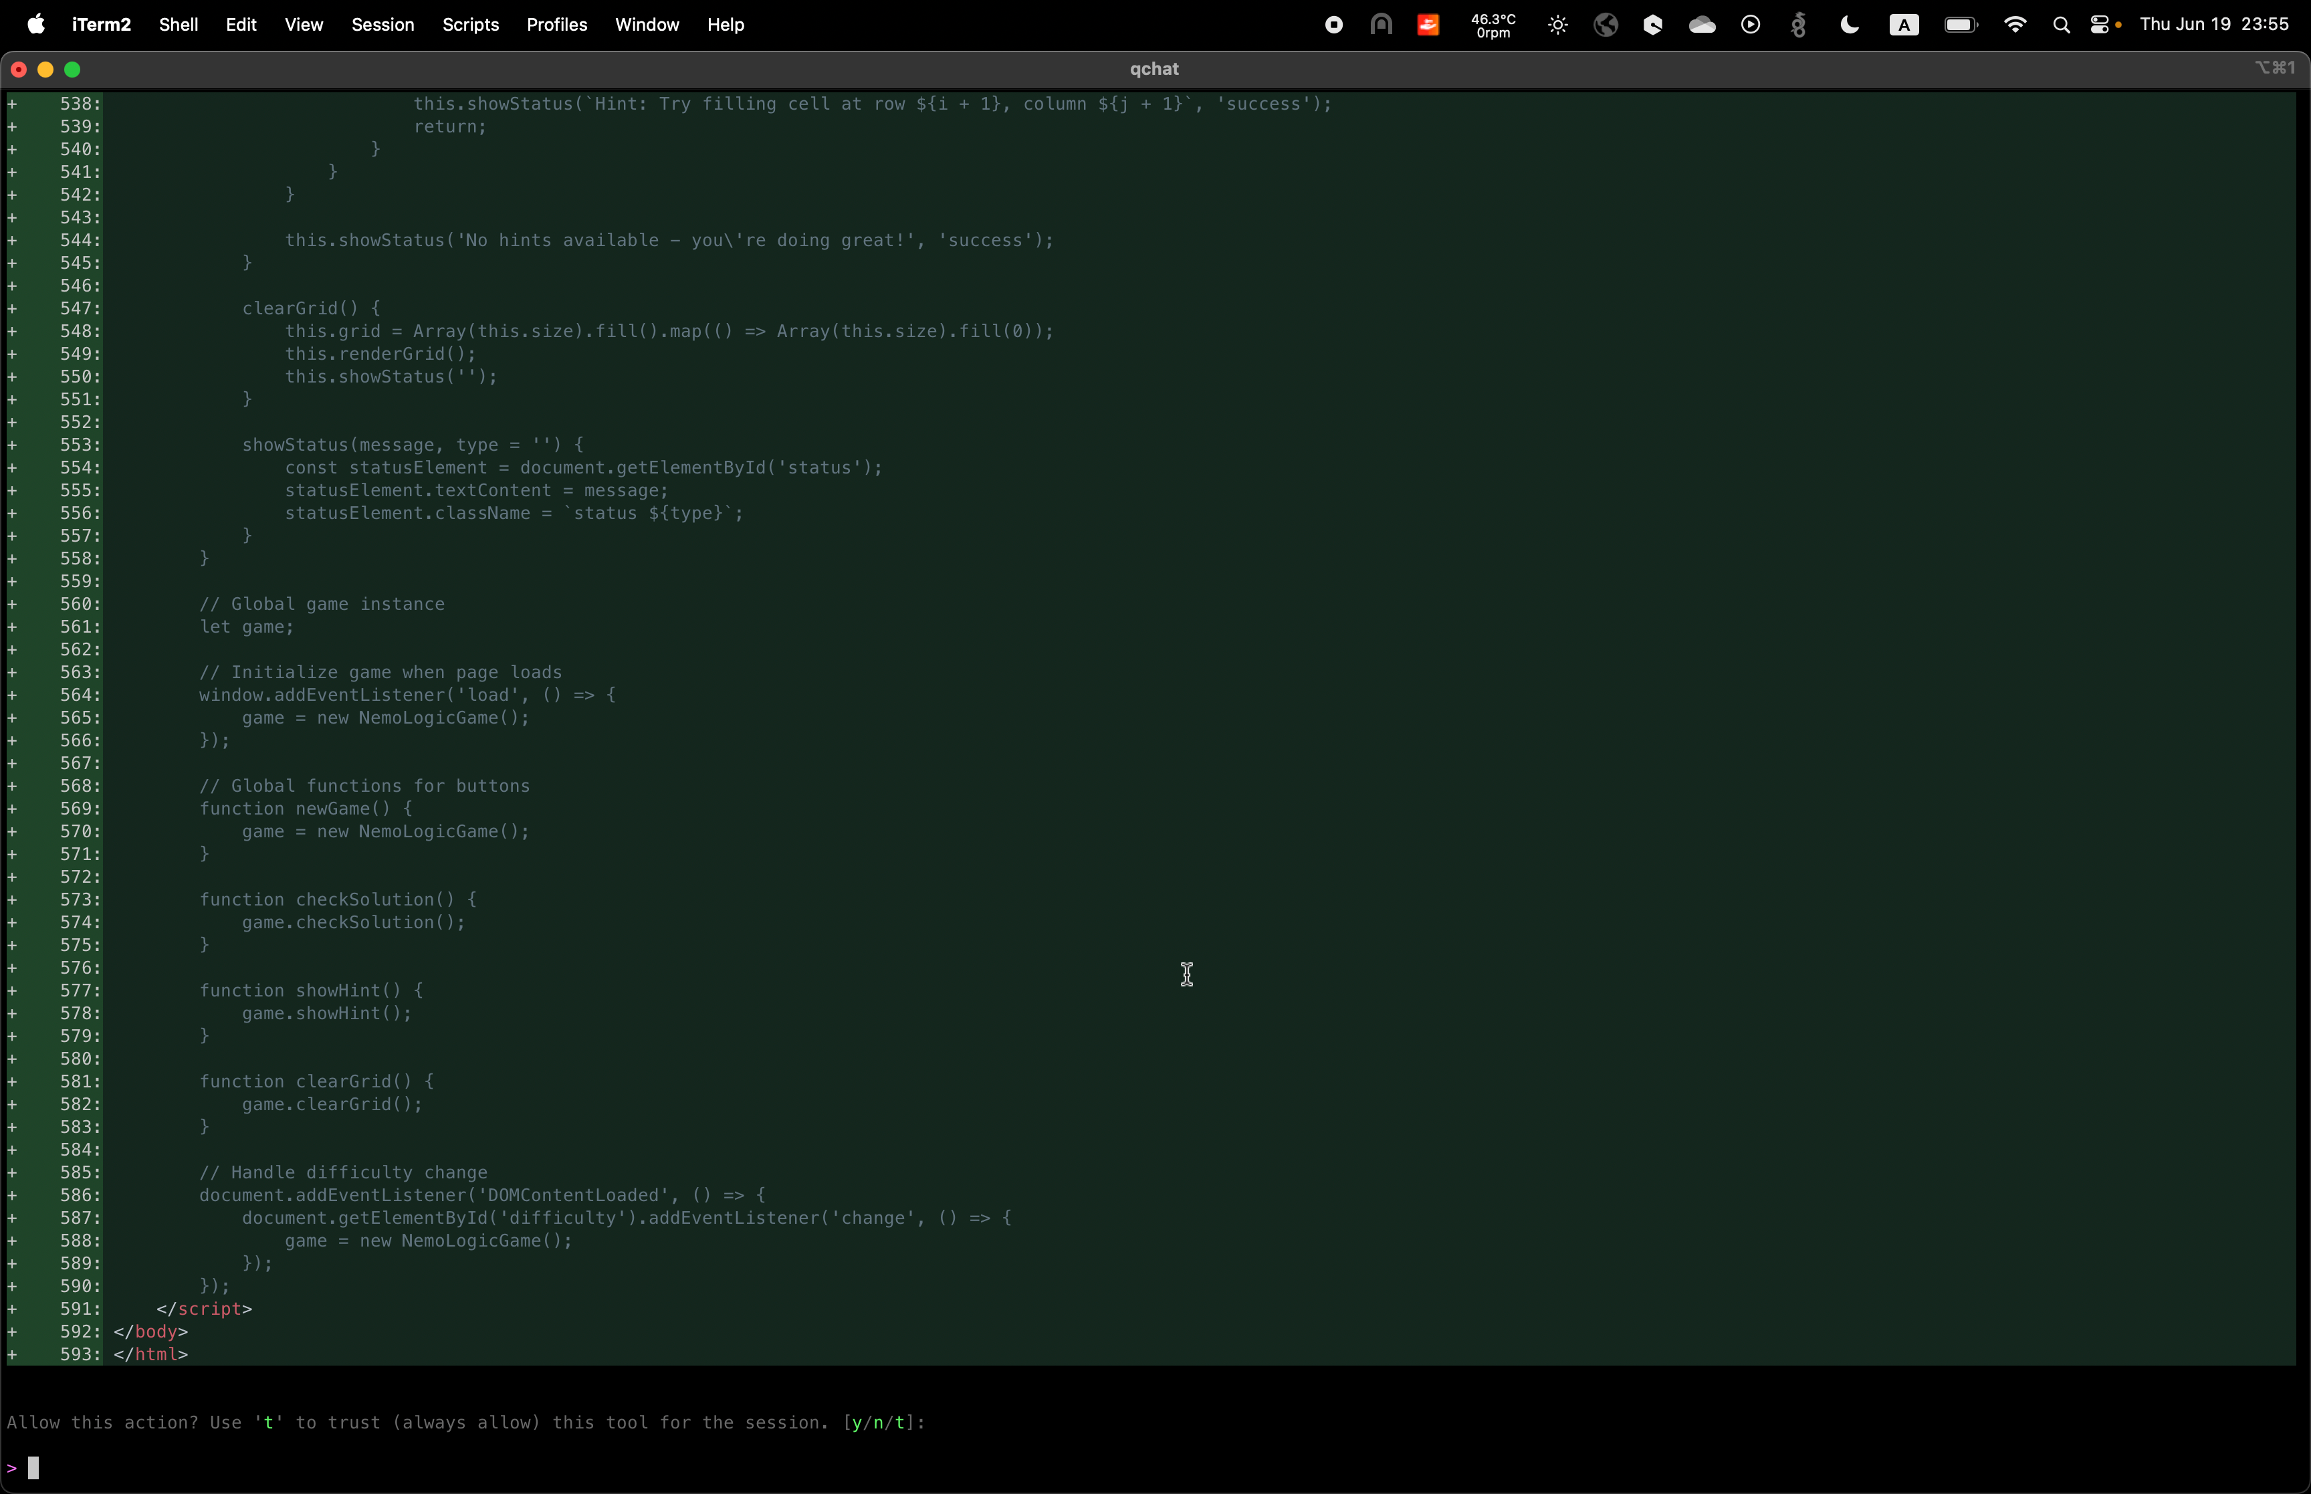Open the Scripts menu
The height and width of the screenshot is (1494, 2311).
[x=470, y=24]
